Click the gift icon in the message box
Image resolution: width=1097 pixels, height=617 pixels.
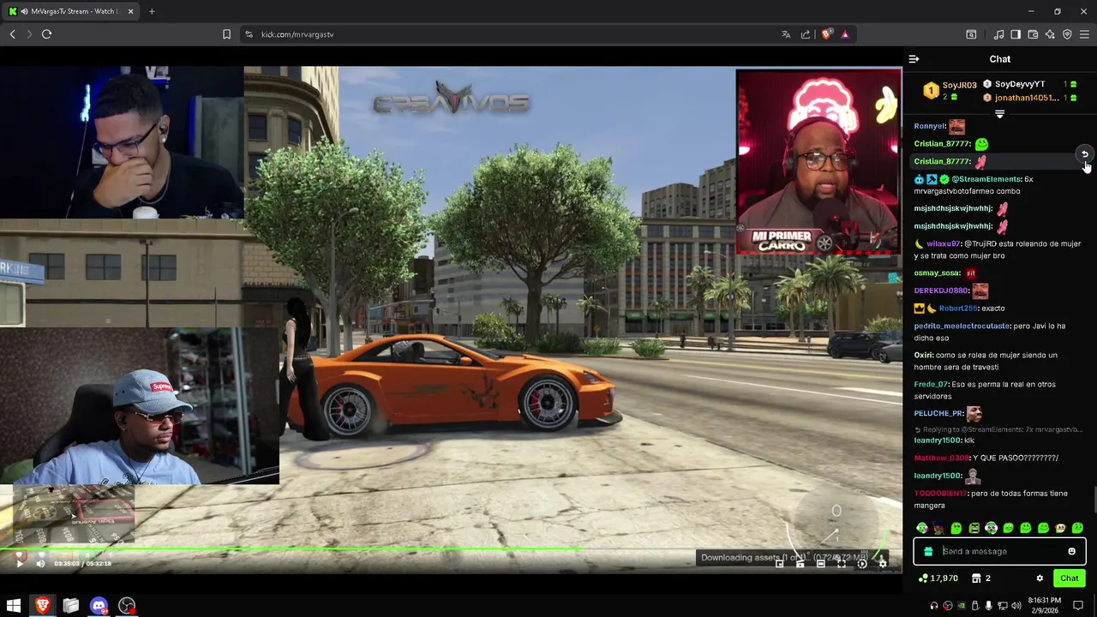click(928, 552)
